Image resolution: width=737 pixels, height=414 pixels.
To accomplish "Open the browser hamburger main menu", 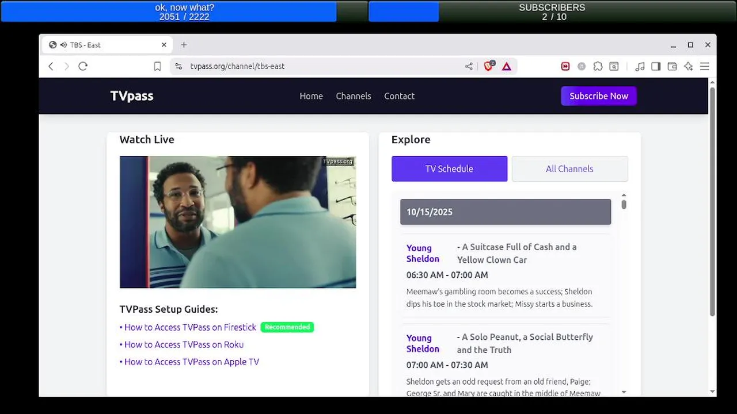I will pos(704,67).
